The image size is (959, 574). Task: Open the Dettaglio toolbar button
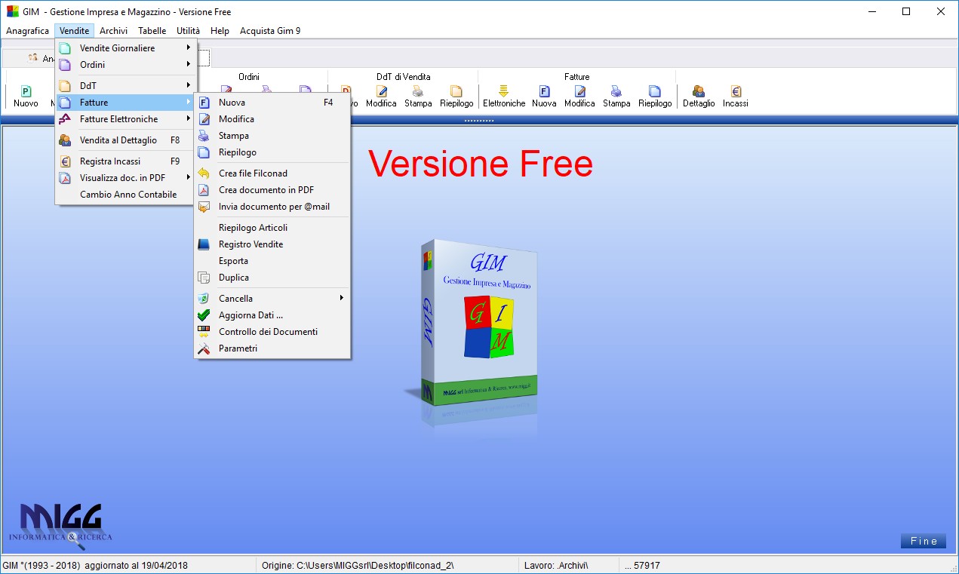point(699,97)
